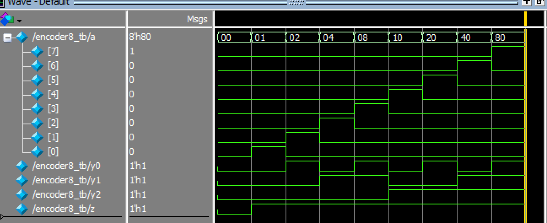Click the 8'h80 value for signal a
Screen dimensions: 547x223
tap(140, 37)
